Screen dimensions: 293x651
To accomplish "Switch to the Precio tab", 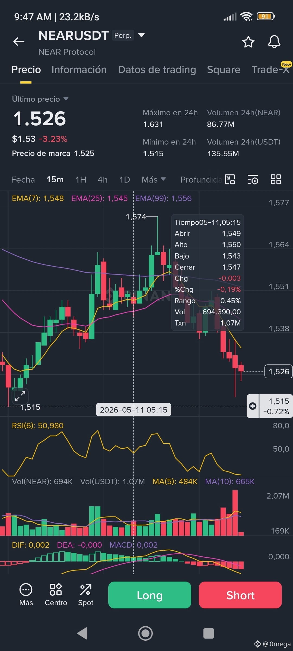I will pyautogui.click(x=26, y=70).
